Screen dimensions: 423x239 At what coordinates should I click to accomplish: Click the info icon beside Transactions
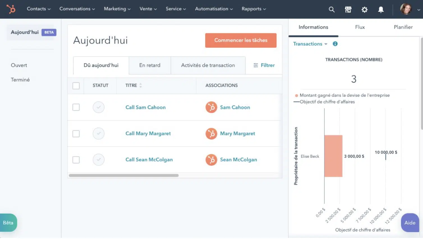(335, 44)
